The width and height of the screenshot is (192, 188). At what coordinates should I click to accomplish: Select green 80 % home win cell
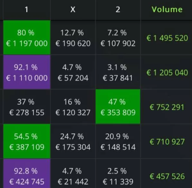[x=27, y=37]
